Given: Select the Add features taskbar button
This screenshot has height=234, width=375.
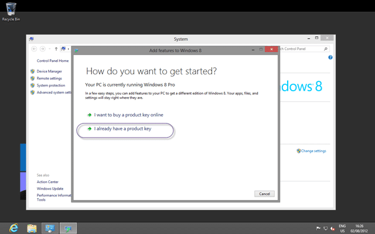Looking at the screenshot, I should (68, 228).
